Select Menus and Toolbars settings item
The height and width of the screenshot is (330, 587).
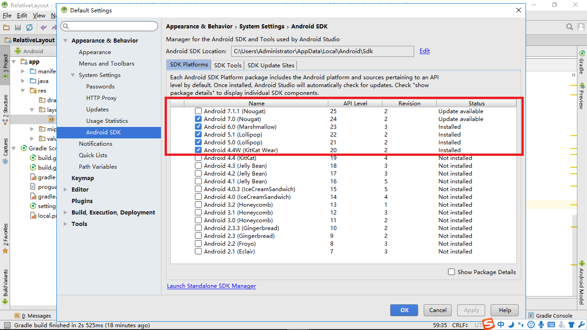point(106,63)
